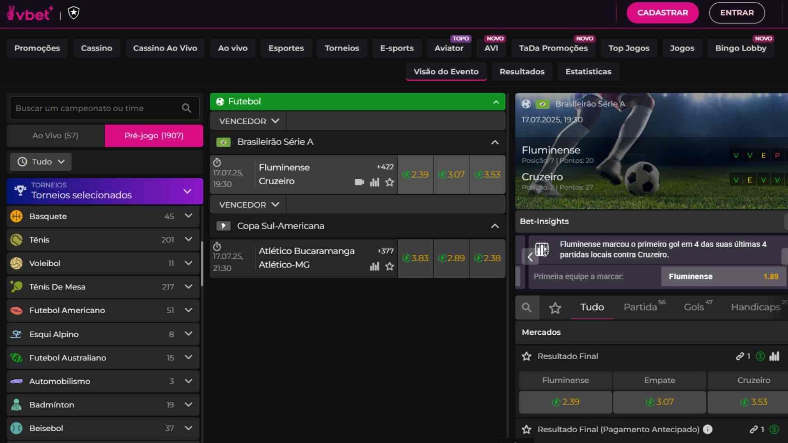The width and height of the screenshot is (788, 443).
Task: Expand the Ténis sports category
Action: pyautogui.click(x=188, y=240)
